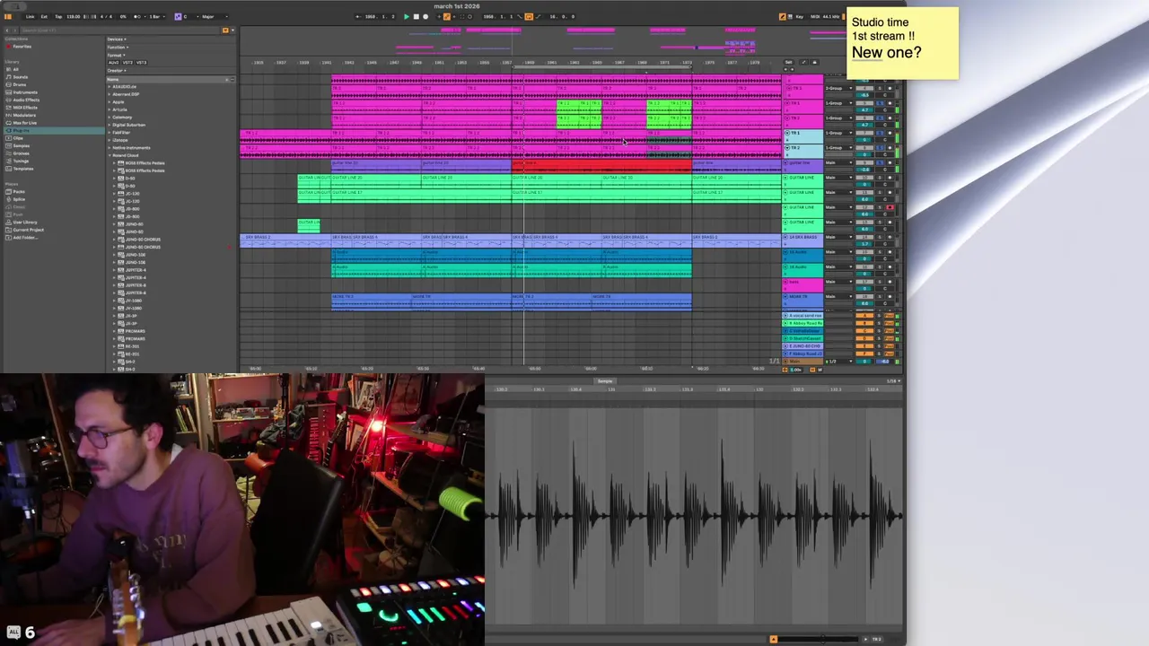Open the Audio Effects browser category
This screenshot has width=1149, height=646.
[x=24, y=100]
